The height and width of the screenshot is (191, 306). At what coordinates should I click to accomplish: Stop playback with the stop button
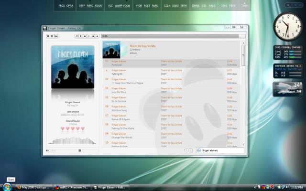tap(81, 36)
